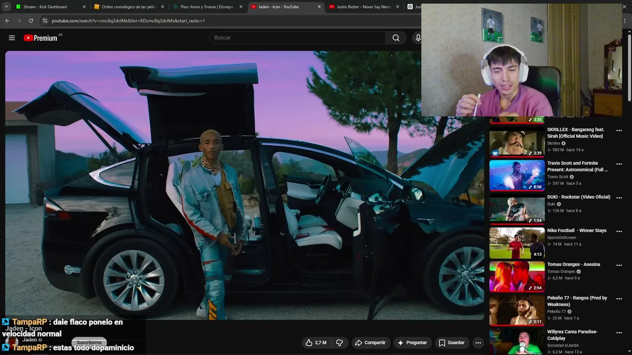This screenshot has height=355, width=632.
Task: Switch to Thor: Amor y Trueno Disney+ tab
Action: pos(207,7)
